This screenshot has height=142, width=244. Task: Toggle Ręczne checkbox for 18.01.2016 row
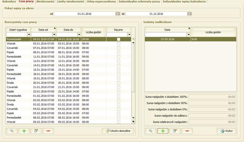tap(119, 74)
